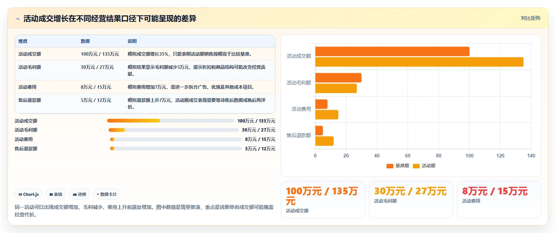Click table cell 100万元 / 135万元
Screen dimensions: 556x233
pos(100,54)
